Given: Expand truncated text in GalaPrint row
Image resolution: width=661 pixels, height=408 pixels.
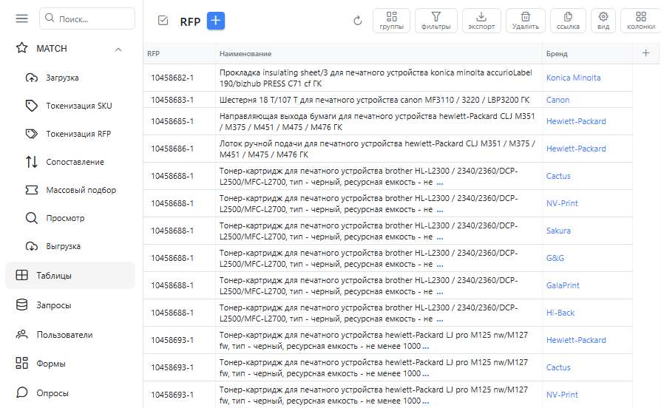Looking at the screenshot, I should [x=440, y=293].
